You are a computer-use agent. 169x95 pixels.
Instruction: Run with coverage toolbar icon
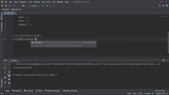[x=50, y=6]
